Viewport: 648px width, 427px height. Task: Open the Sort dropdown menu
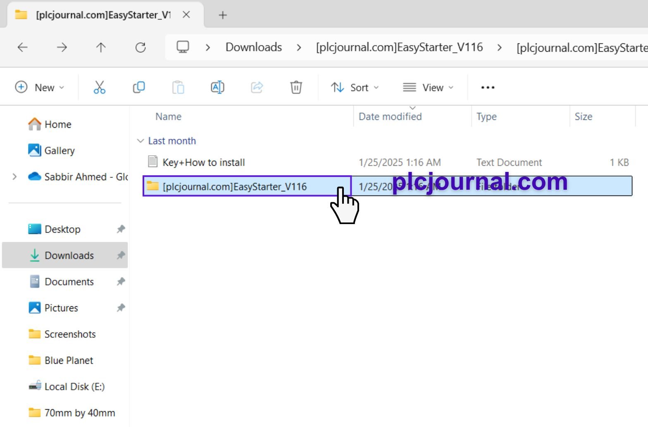pos(355,87)
